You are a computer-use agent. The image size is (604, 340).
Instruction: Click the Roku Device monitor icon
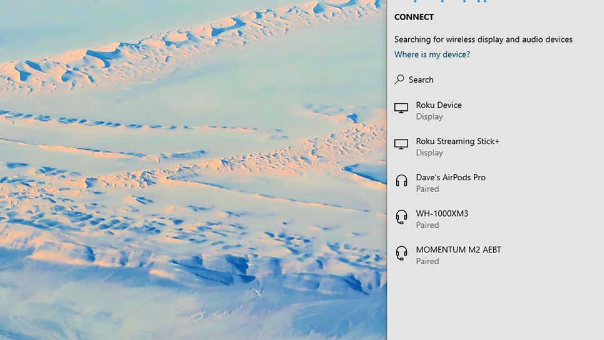pos(401,108)
